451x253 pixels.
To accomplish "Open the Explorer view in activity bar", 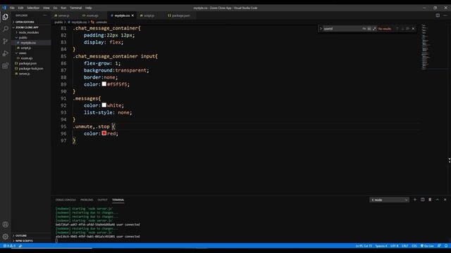I will [5, 17].
